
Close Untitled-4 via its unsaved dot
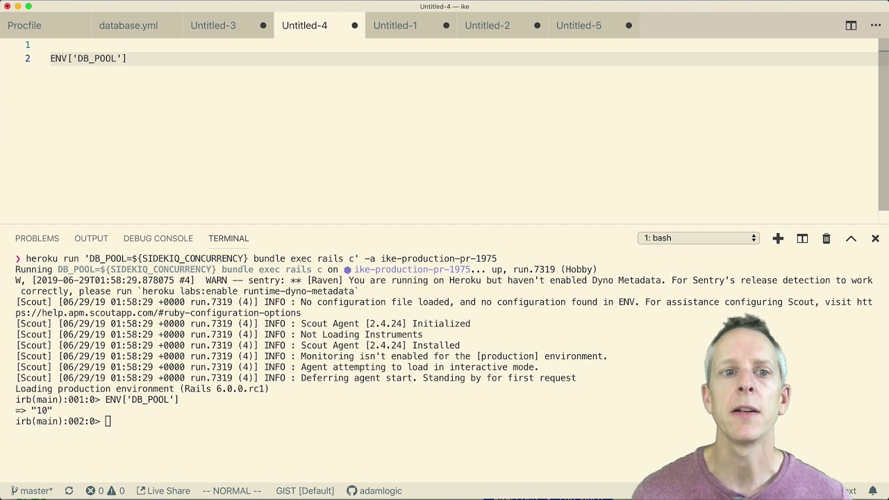pyautogui.click(x=355, y=26)
